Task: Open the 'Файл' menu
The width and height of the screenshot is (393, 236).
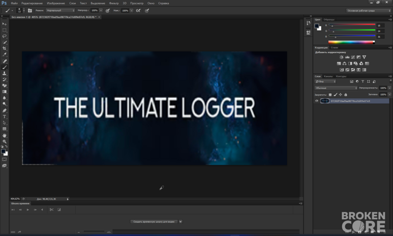Action: 14,3
